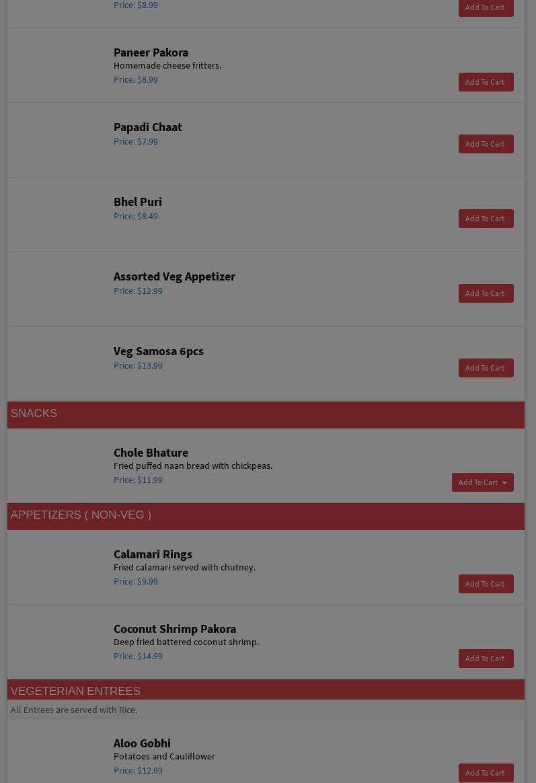
Task: Open Chole Bhature Add To Cart dropdown
Action: pyautogui.click(x=482, y=482)
